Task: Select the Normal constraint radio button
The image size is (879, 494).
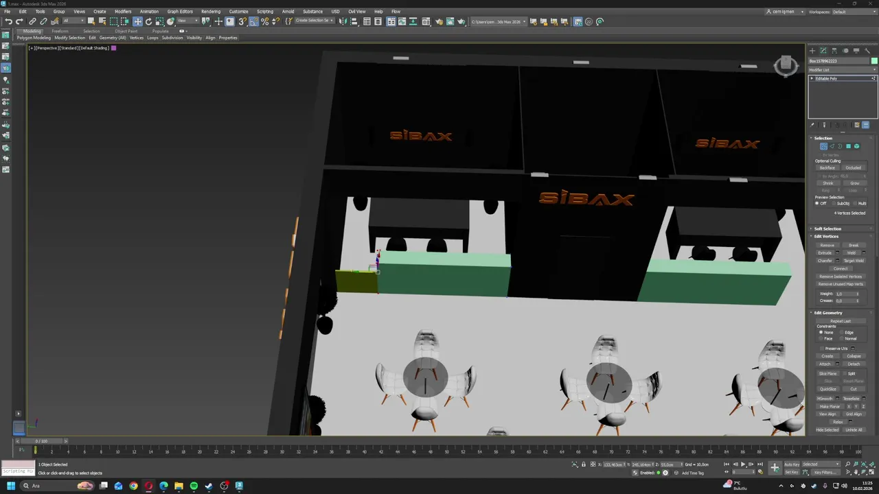Action: coord(841,338)
